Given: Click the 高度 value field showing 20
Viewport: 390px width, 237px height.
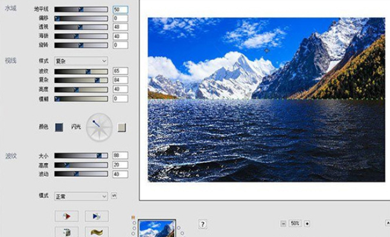Looking at the screenshot, I should [x=120, y=164].
